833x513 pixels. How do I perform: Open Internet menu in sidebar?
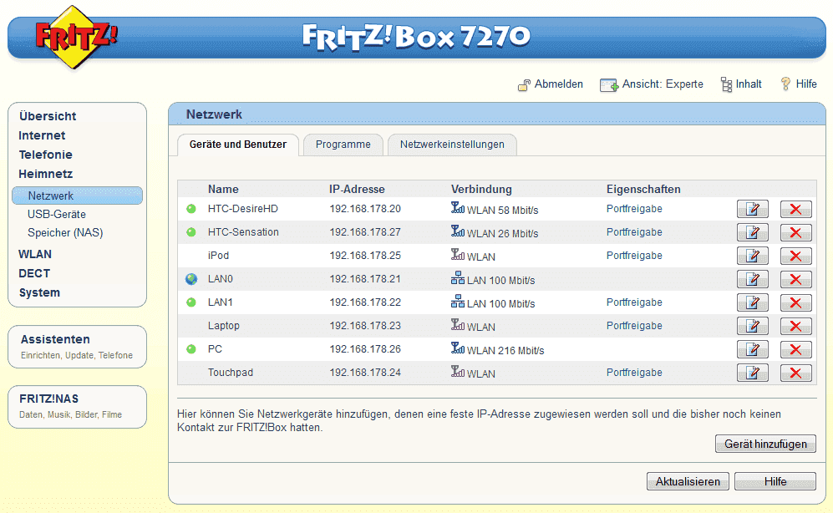tap(42, 135)
